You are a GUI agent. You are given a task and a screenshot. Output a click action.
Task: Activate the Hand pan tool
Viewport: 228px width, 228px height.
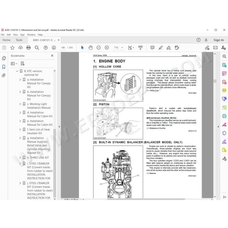[91, 48]
